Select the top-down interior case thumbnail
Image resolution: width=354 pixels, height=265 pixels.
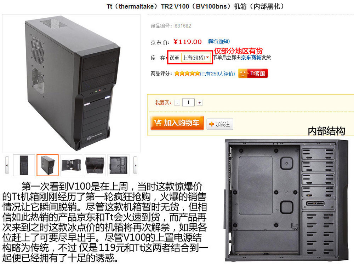[95, 165]
